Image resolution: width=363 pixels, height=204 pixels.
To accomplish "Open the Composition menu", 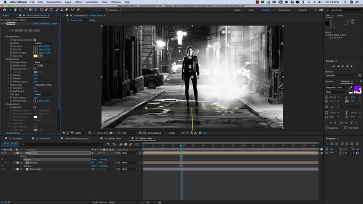I will click(x=54, y=2).
